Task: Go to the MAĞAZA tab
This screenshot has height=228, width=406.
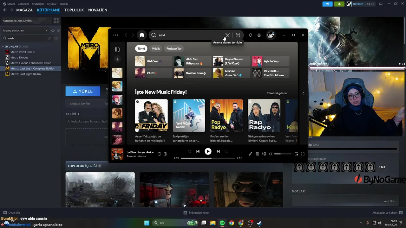Action: tap(24, 10)
